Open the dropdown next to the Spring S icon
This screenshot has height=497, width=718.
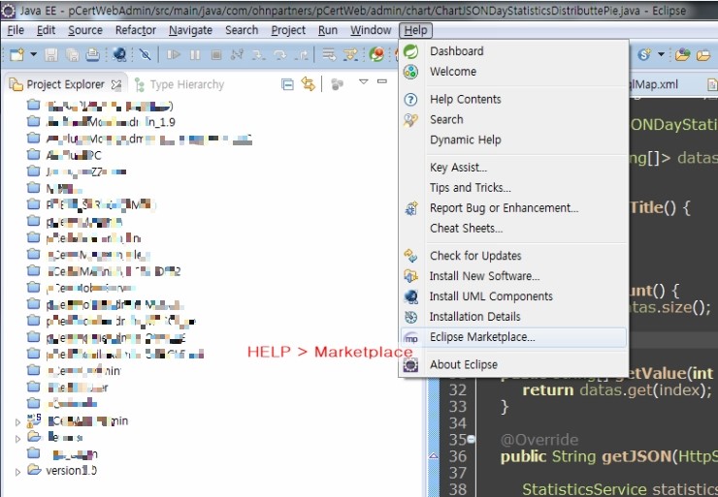click(661, 54)
